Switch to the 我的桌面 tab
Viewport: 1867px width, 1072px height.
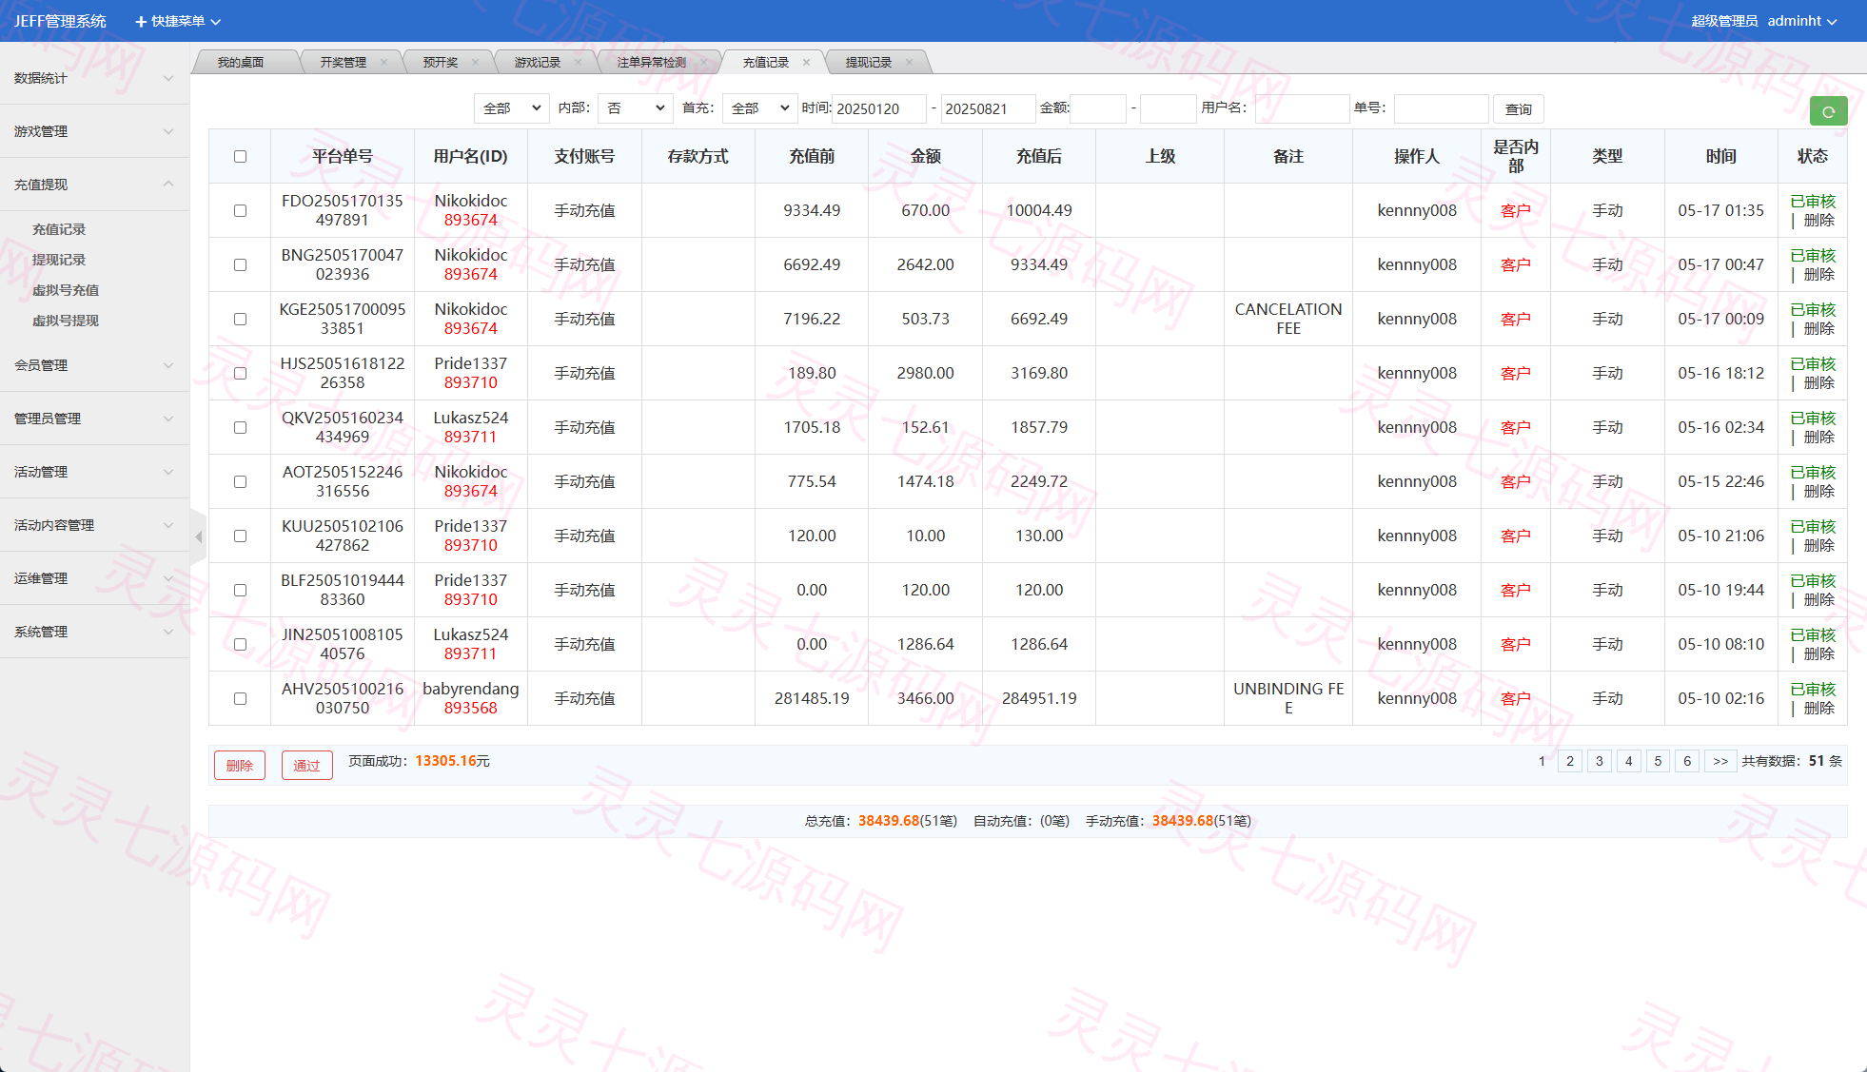pos(241,63)
